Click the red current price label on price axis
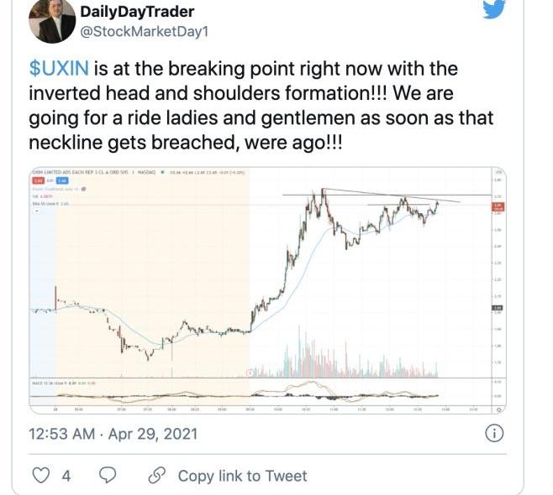This screenshot has width=553, height=495. tap(498, 207)
